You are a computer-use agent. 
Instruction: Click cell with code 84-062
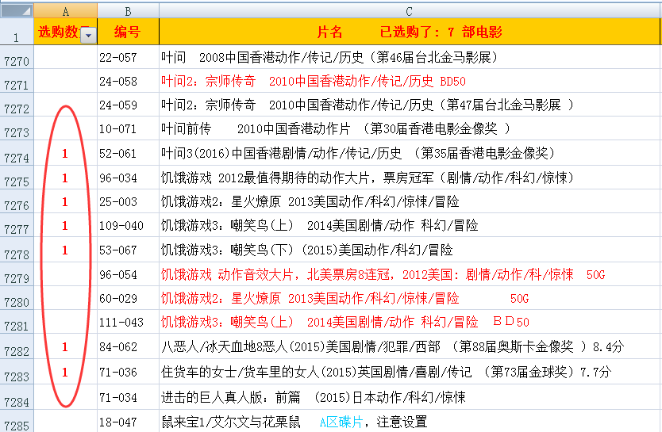click(128, 346)
